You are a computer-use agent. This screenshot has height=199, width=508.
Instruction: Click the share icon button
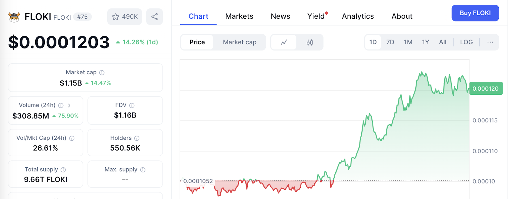pyautogui.click(x=155, y=17)
